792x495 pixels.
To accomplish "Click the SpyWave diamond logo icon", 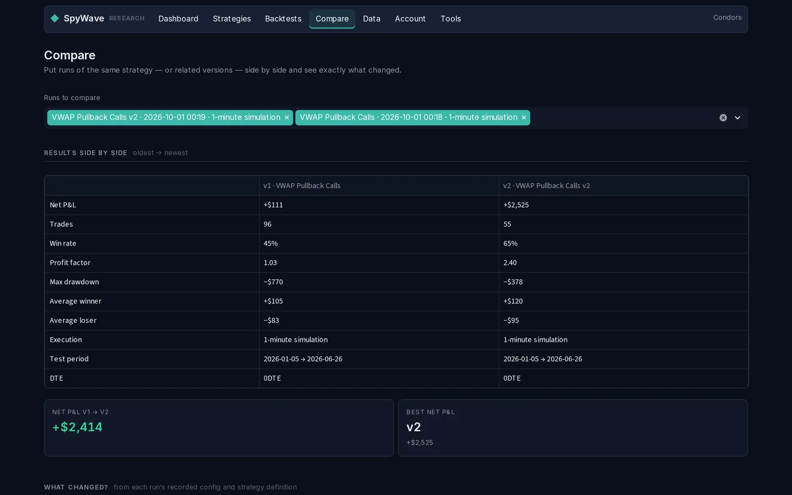I will [x=54, y=18].
